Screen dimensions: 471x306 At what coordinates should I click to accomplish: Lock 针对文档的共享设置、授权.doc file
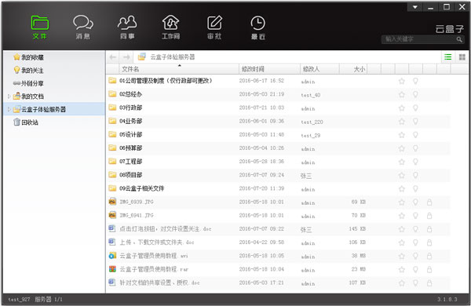coord(429,283)
